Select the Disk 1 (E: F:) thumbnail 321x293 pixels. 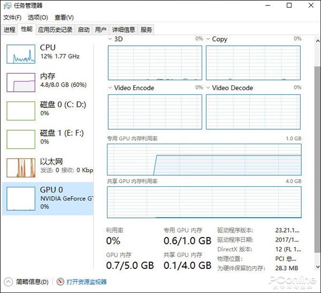pos(21,139)
